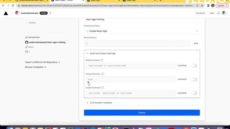Click Edit for the Root Directory
Viewport: 230px width, 129px height.
pos(196,43)
